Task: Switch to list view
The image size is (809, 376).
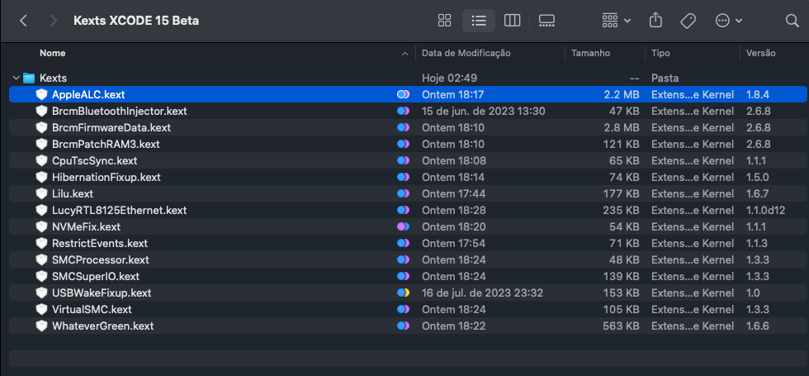Action: (479, 21)
